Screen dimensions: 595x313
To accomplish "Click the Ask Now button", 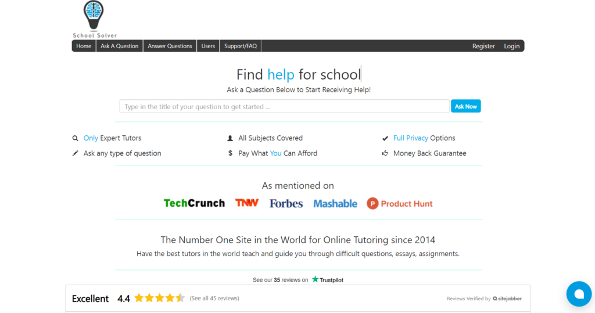I will [465, 106].
